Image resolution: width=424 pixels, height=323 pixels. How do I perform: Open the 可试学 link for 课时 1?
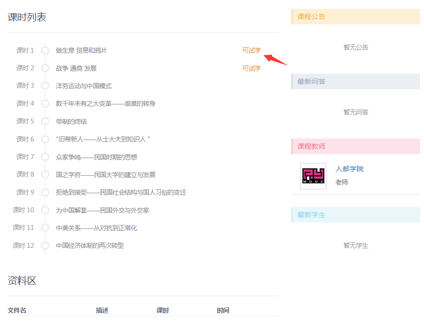[251, 50]
